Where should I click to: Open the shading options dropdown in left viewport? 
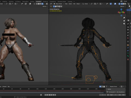click(x=44, y=4)
